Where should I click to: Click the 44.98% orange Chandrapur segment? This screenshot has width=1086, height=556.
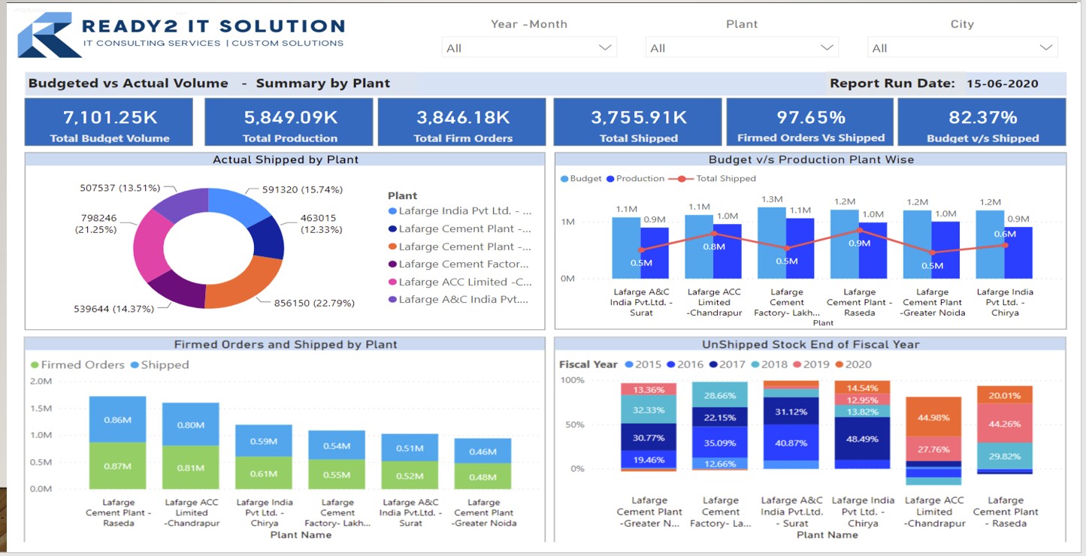pyautogui.click(x=933, y=417)
